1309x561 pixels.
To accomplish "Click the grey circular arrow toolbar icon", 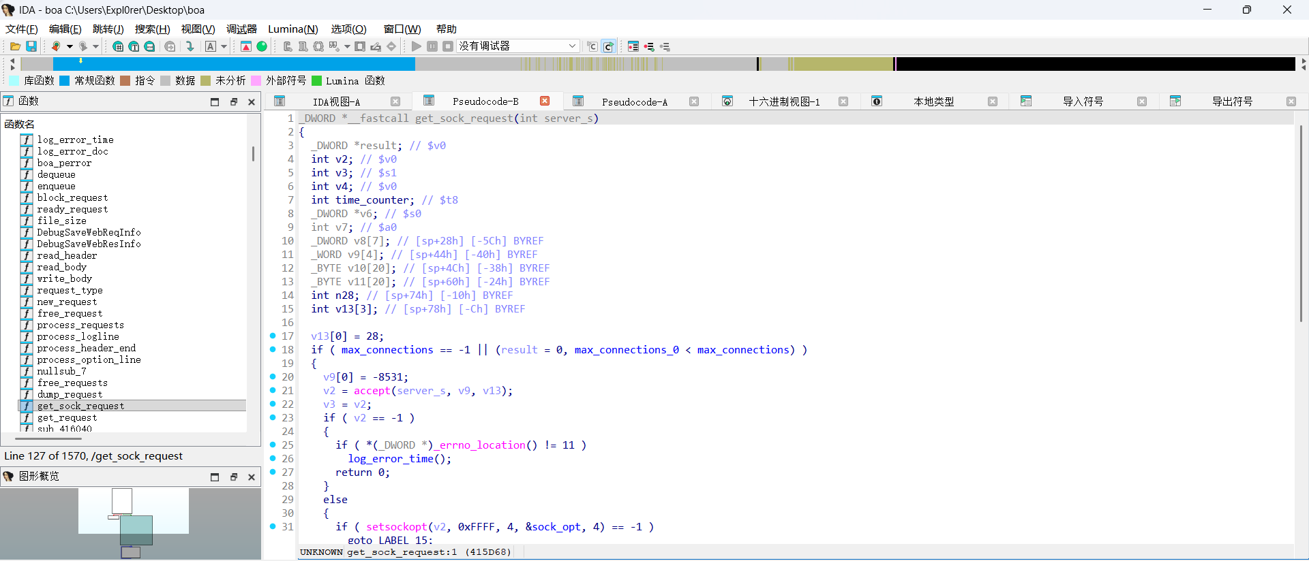I will click(x=170, y=46).
